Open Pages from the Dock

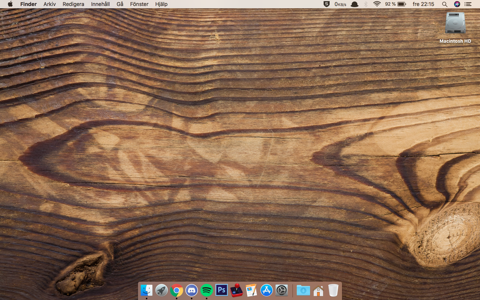coord(252,290)
